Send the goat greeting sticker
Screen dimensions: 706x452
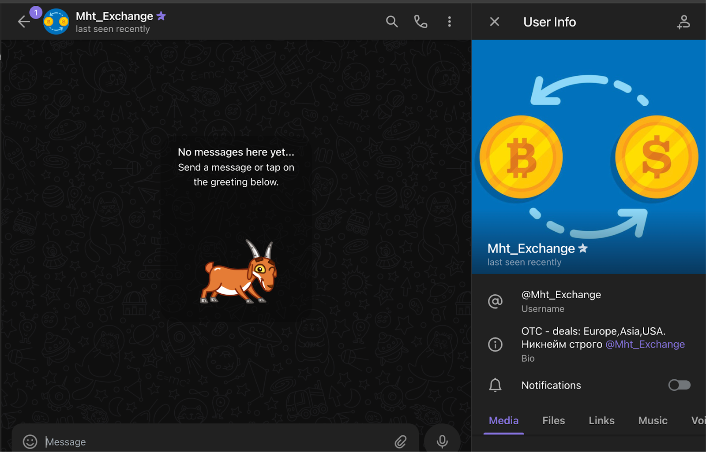point(239,271)
